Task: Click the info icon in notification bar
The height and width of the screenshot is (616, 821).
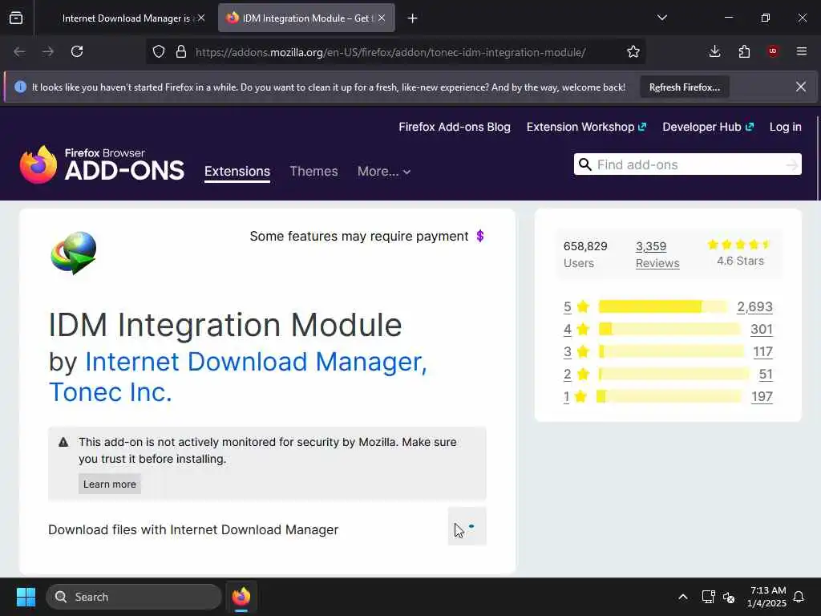Action: click(20, 87)
